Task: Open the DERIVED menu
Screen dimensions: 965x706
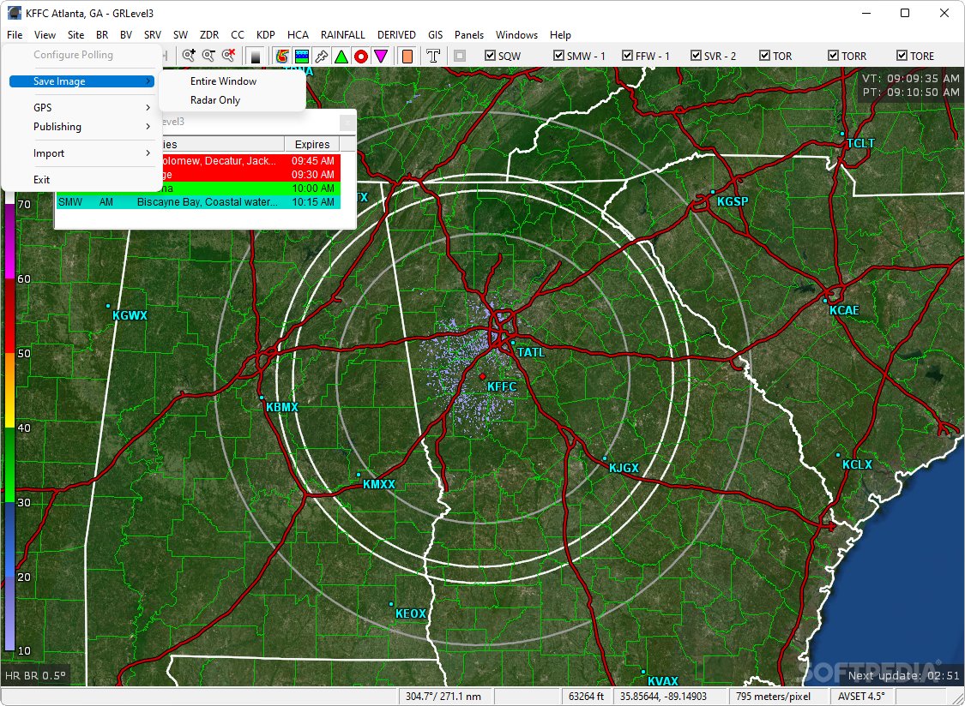Action: [x=396, y=35]
